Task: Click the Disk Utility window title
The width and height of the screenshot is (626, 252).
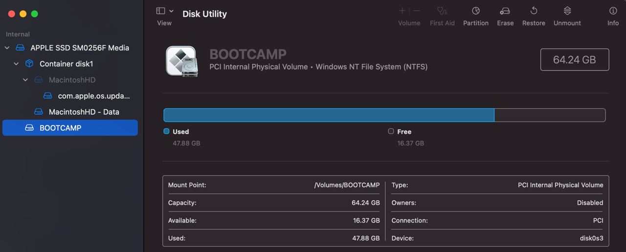Action: click(x=204, y=14)
